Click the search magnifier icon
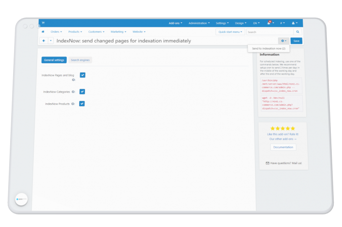The height and width of the screenshot is (227, 342). pos(298,32)
